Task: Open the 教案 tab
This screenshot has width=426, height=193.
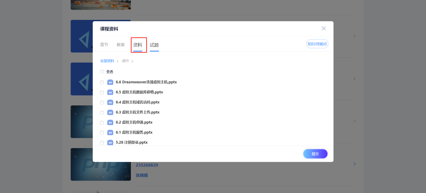Action: point(121,45)
